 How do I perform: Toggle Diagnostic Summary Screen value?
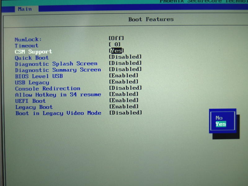pyautogui.click(x=125, y=69)
